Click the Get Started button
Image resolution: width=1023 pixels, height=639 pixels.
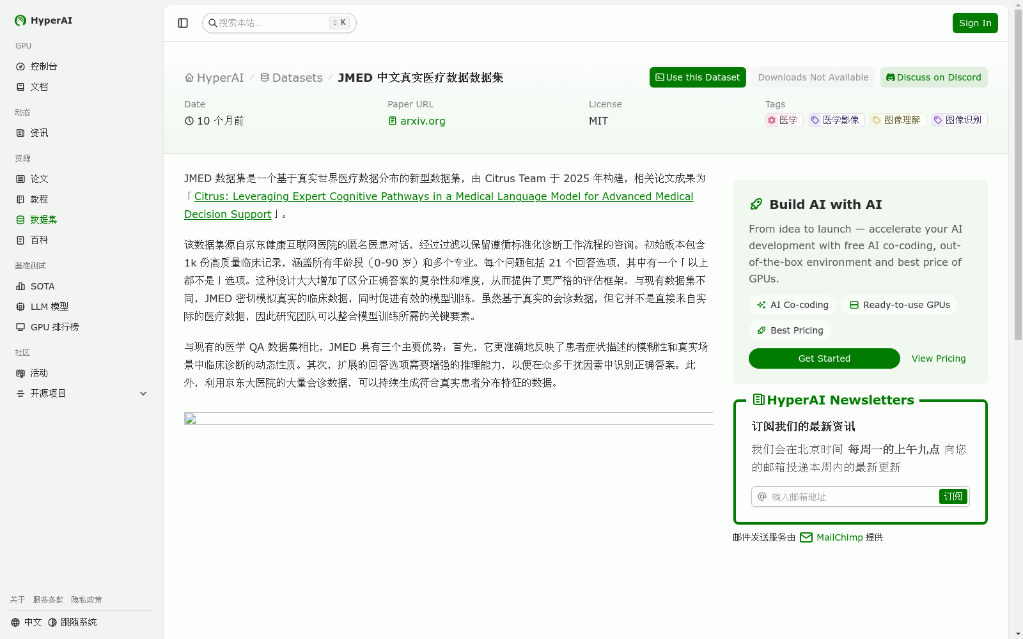824,358
